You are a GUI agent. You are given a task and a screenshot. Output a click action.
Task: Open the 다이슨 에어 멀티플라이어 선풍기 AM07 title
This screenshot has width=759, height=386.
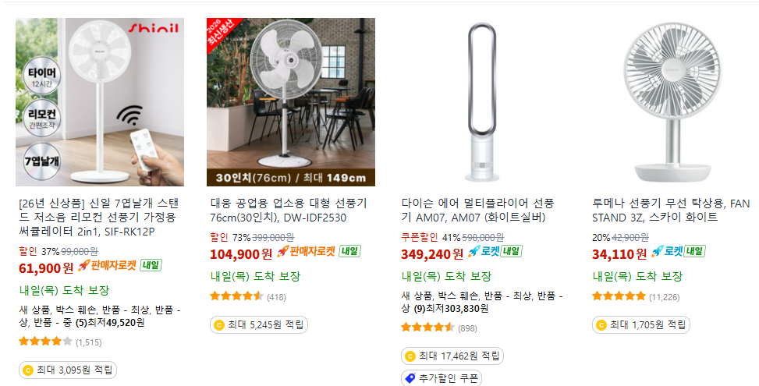pyautogui.click(x=477, y=211)
